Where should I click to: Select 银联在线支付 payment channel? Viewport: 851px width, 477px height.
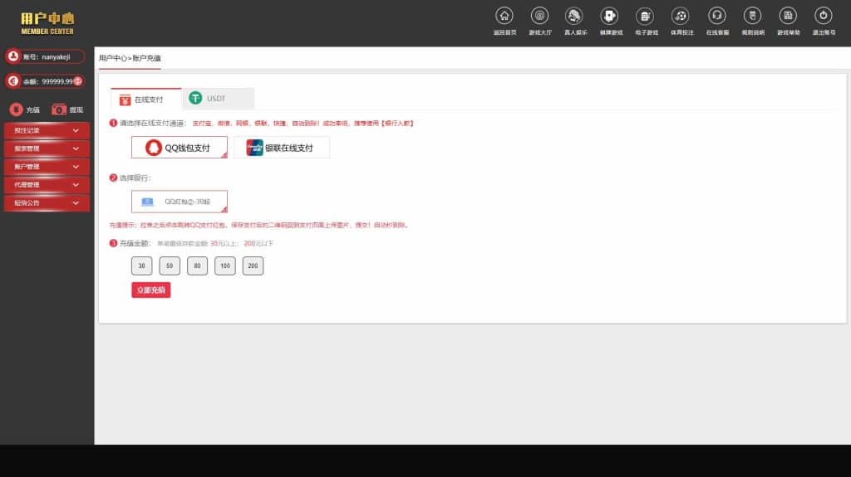coord(281,148)
